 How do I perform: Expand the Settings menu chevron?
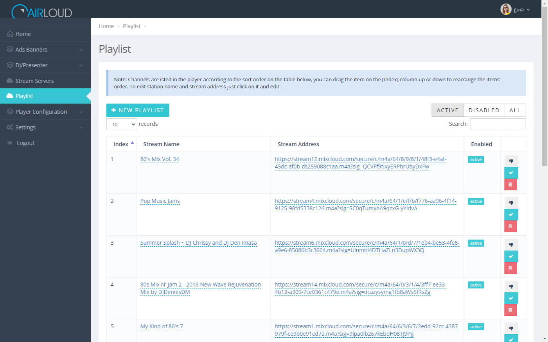81,127
